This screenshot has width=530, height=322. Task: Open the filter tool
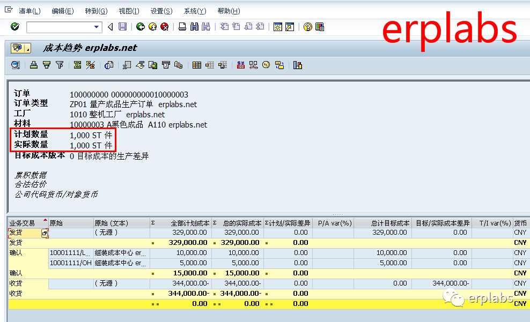59,65
